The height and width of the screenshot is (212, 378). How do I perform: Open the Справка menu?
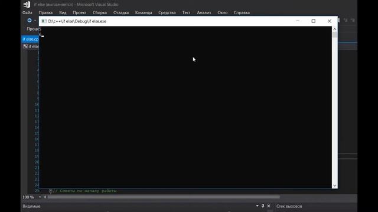tap(242, 12)
